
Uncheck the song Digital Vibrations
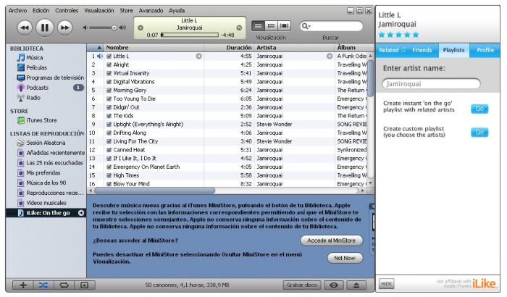(x=109, y=82)
